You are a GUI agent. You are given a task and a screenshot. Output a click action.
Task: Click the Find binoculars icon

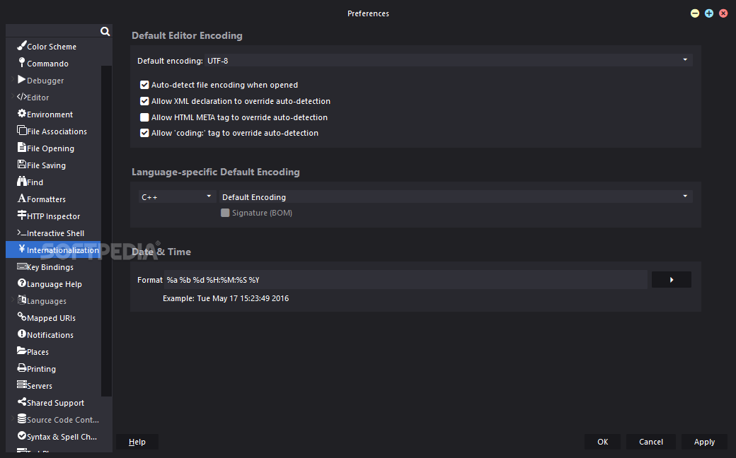22,182
